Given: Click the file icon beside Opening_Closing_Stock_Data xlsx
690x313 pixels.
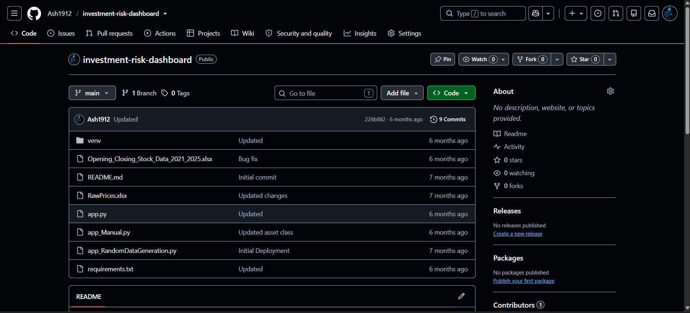Looking at the screenshot, I should [80, 159].
